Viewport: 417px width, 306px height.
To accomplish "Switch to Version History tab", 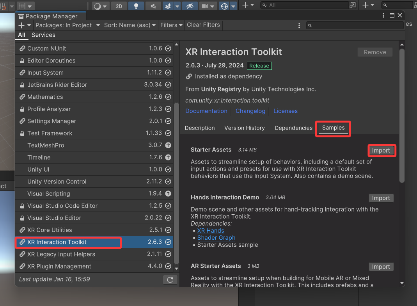I will (245, 128).
